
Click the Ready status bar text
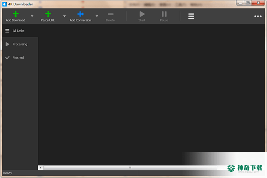[8, 173]
